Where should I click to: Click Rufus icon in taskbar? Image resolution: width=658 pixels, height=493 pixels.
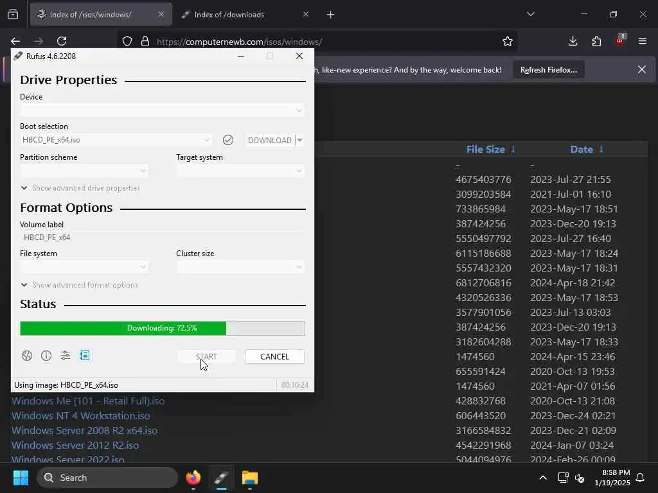pos(222,478)
